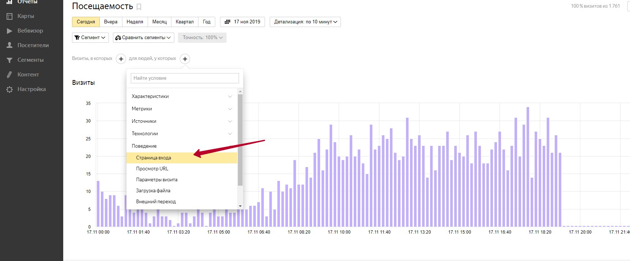
Task: Choose Внешний переход condition
Action: (x=182, y=202)
